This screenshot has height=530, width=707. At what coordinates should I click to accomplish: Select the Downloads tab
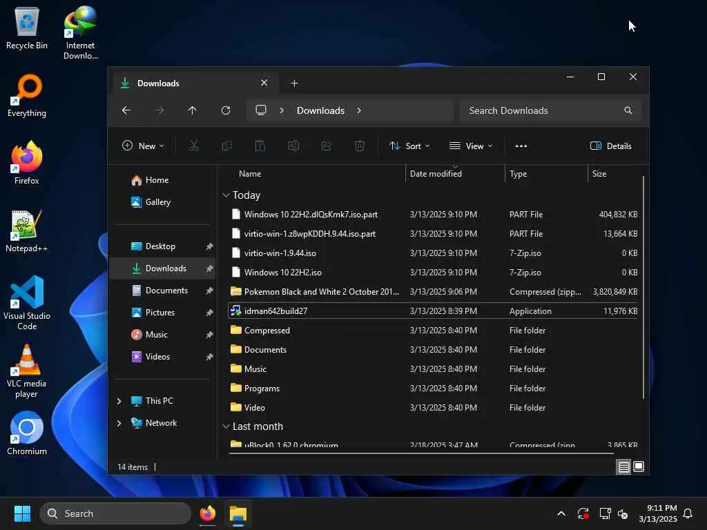point(195,84)
